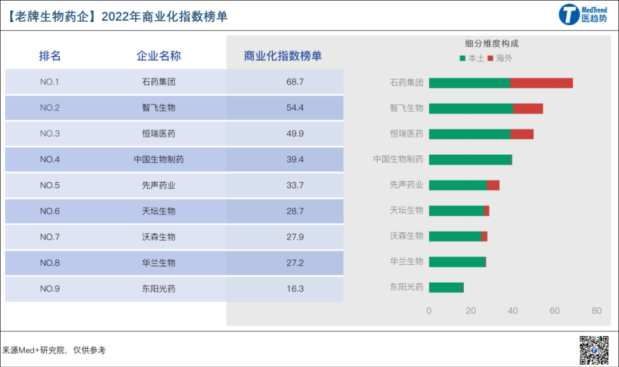This screenshot has width=619, height=367.
Task: Click the red overseas bar segment for 石药集团
Action: (541, 83)
